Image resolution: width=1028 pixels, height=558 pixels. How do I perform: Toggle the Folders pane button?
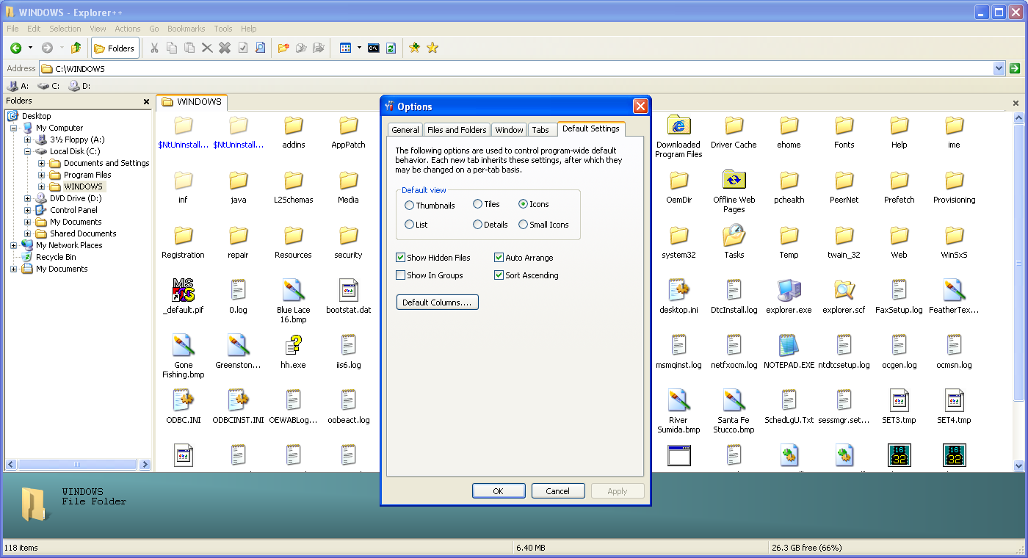click(x=114, y=48)
